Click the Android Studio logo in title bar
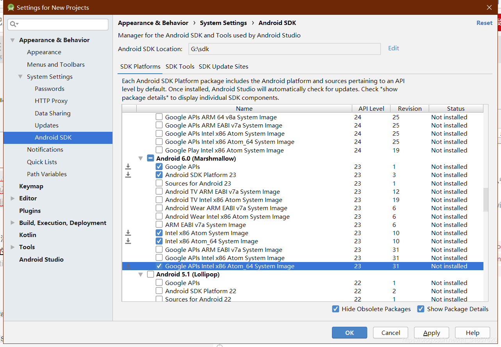 coord(11,7)
